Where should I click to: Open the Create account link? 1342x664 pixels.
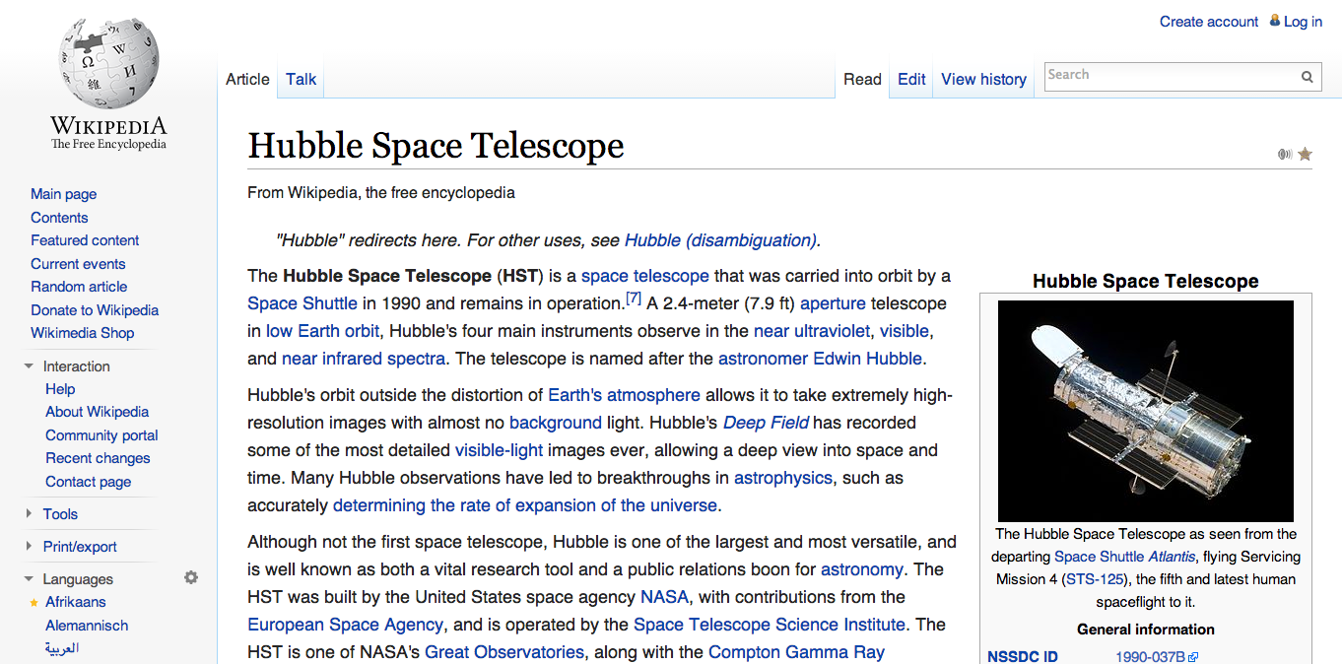click(1209, 22)
